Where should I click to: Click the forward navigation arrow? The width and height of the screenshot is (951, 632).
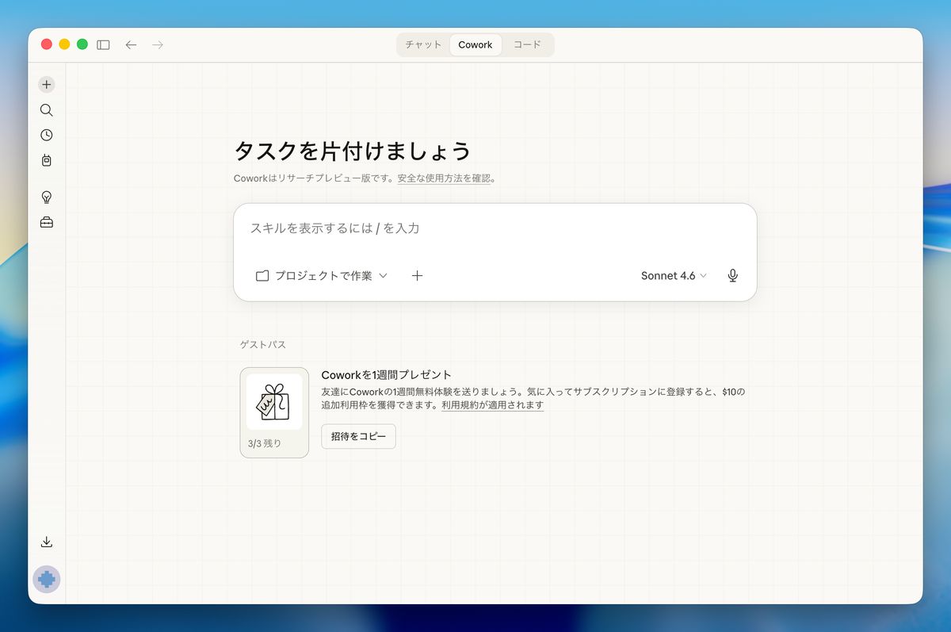click(x=158, y=45)
